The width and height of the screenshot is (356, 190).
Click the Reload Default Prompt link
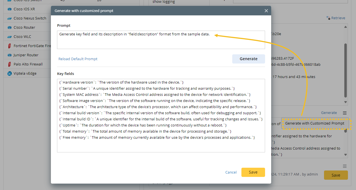tap(78, 59)
